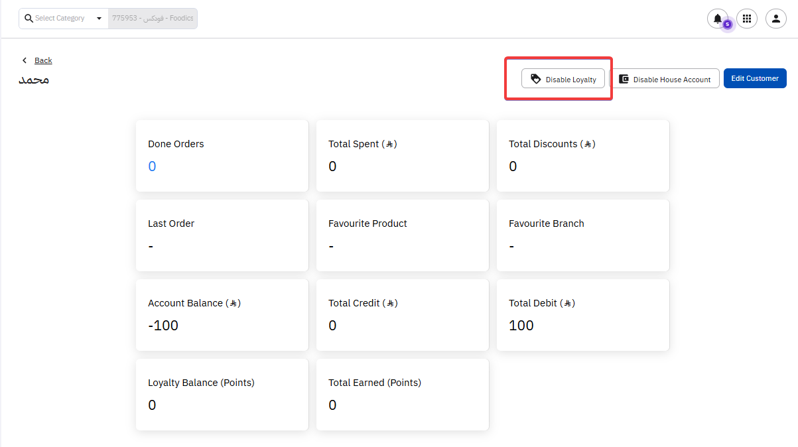Viewport: 798px width, 447px height.
Task: Select the Loyalty Balance (Points) card
Action: [x=222, y=395]
